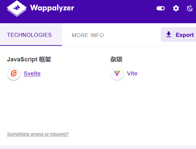196x149 pixels.
Task: Click the download arrow icon beside Export
Action: tap(169, 35)
